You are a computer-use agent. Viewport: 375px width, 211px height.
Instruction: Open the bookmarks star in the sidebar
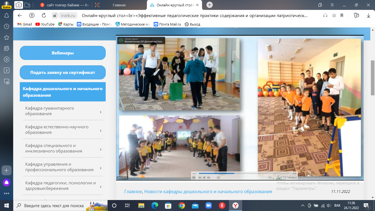7,37
